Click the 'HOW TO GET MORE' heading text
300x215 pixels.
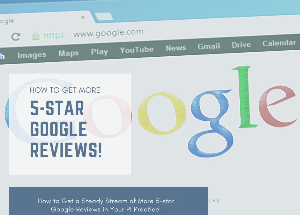point(65,90)
